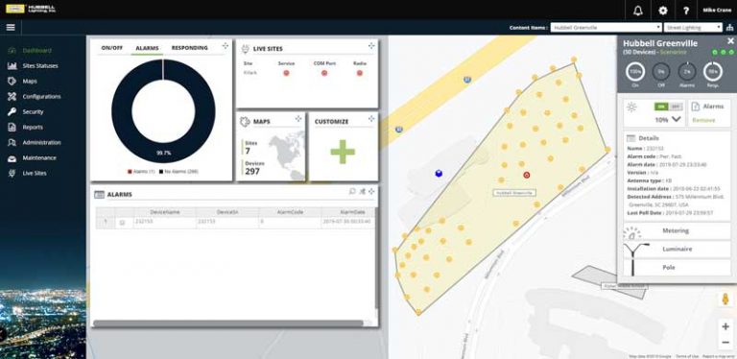Open settings gear in top bar
Image resolution: width=737 pixels, height=359 pixels.
(x=663, y=11)
